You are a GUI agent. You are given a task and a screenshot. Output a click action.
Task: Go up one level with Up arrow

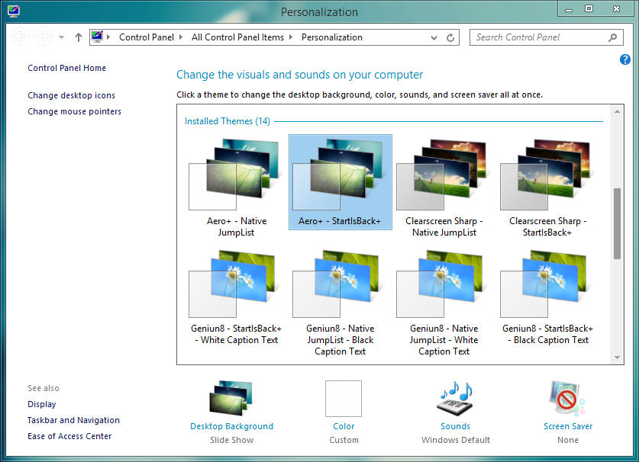pos(79,37)
